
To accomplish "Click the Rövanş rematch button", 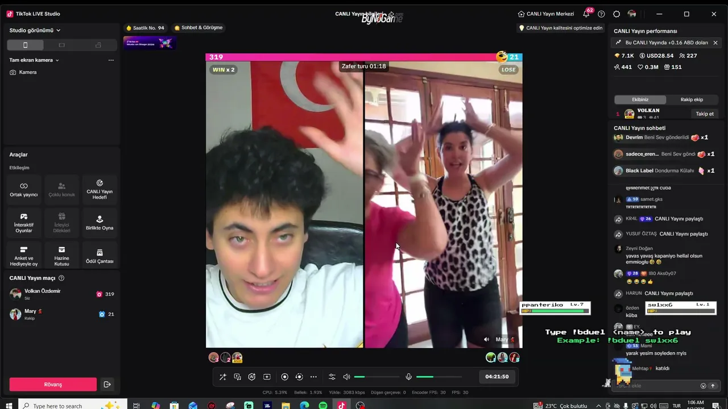I will [53, 385].
